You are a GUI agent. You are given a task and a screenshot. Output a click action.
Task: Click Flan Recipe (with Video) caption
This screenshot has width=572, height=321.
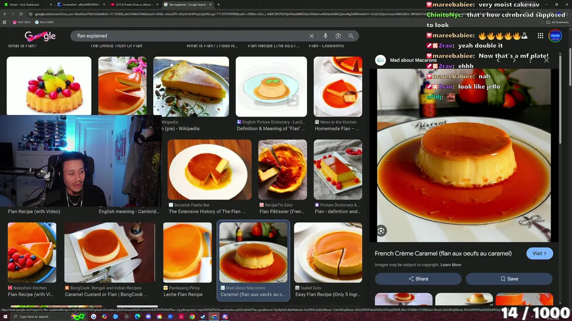click(x=34, y=212)
